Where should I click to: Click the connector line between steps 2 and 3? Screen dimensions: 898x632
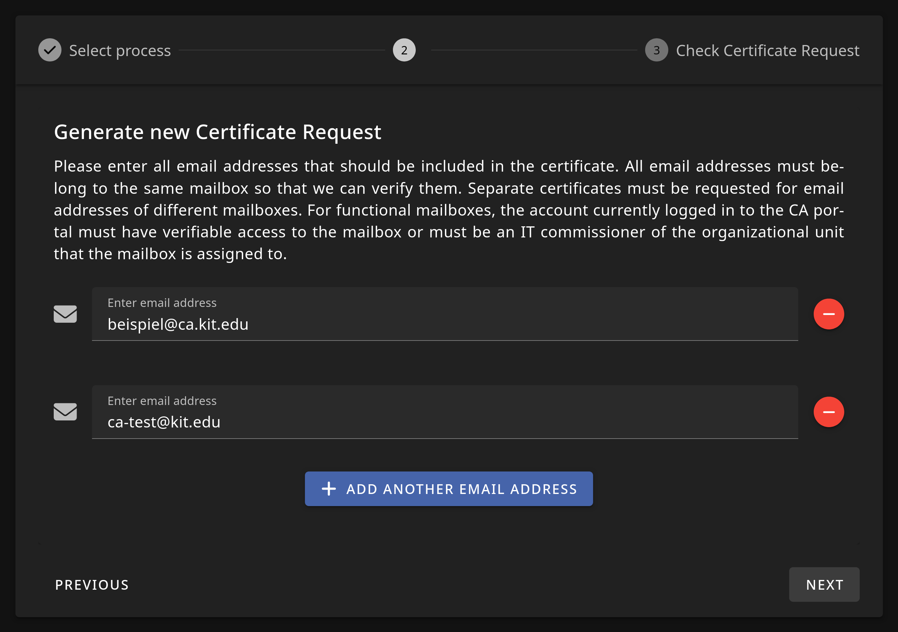tap(534, 50)
